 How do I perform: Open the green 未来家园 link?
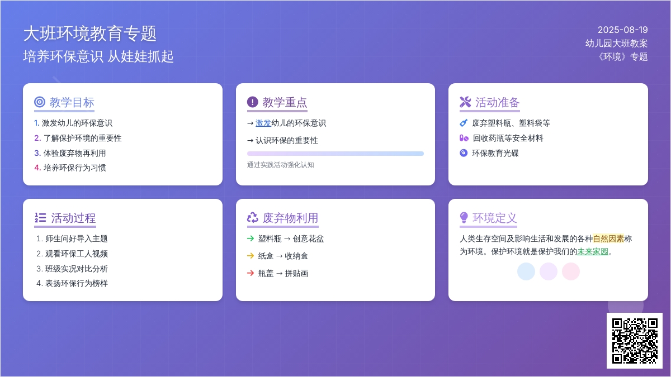click(x=593, y=252)
